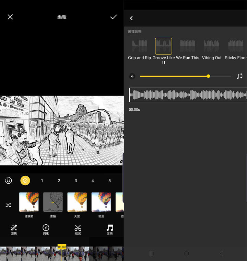Choose the 碧波 filter thumbnail

click(x=101, y=202)
